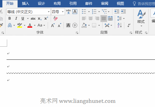The image size is (155, 107).
Task: Increase font size with grow icon
Action: [53, 25]
